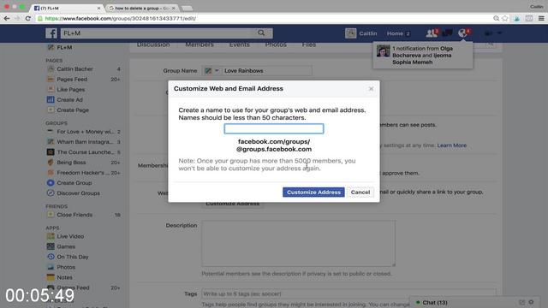This screenshot has height=308, width=548.
Task: Click the group address name input field
Action: tap(274, 128)
